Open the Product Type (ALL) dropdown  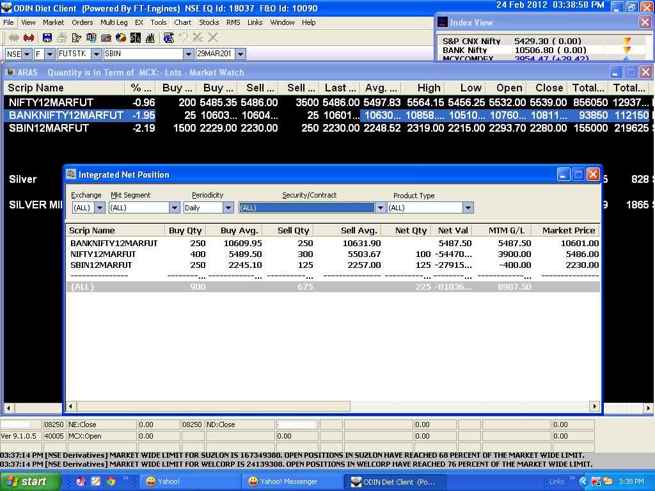(468, 208)
